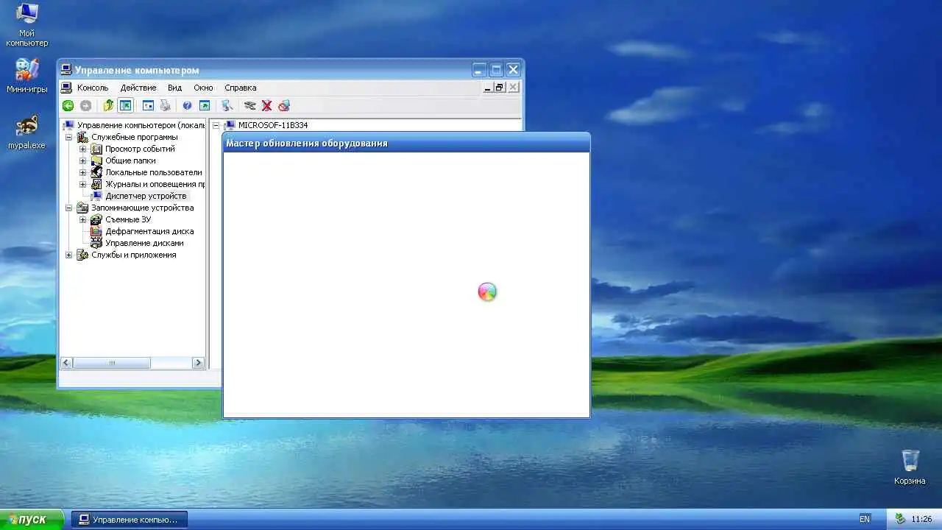Click the Print toolbar icon
942x530 pixels.
click(x=166, y=106)
